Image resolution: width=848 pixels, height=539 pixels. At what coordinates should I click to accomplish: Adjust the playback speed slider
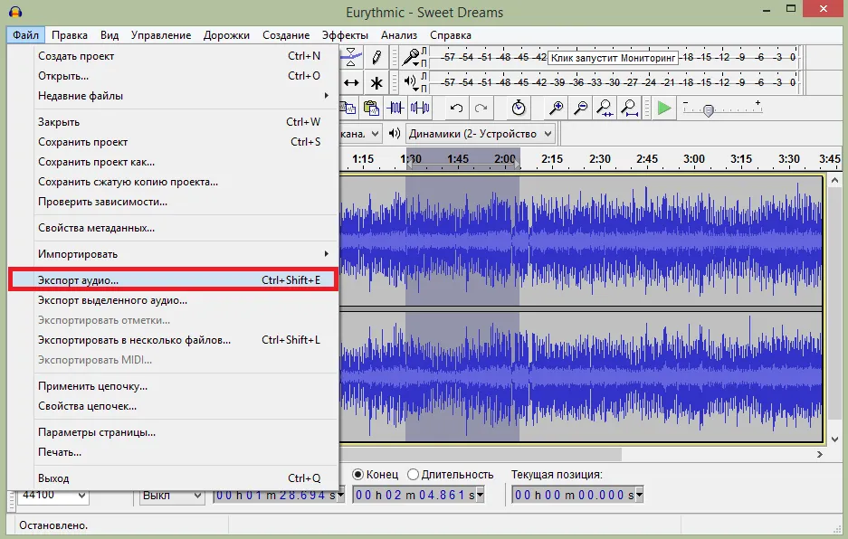click(708, 111)
